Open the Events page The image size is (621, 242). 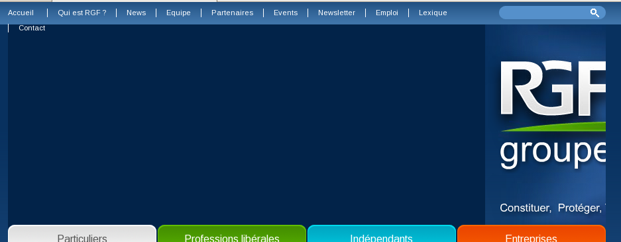[286, 13]
